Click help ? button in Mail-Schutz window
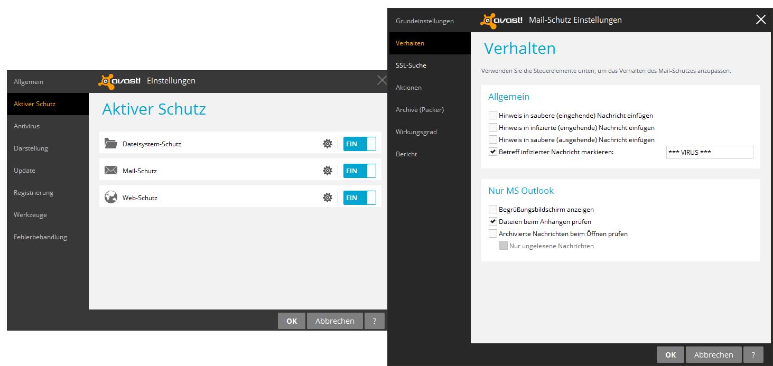The height and width of the screenshot is (366, 773). 753,355
